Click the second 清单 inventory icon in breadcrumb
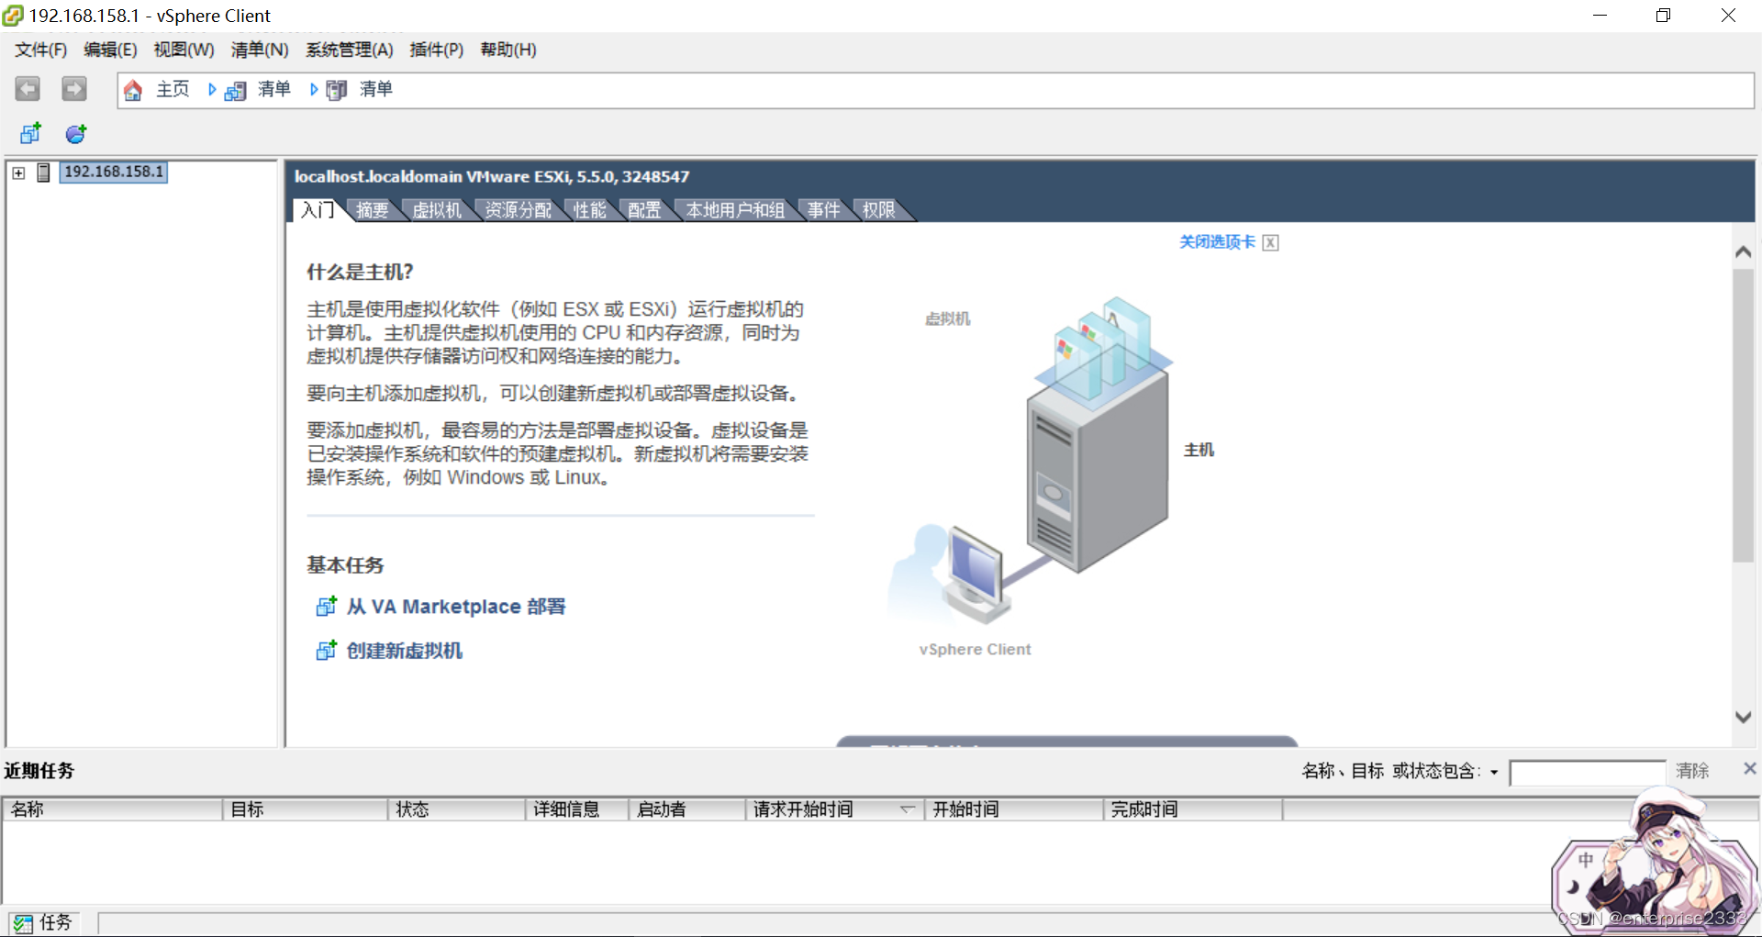The width and height of the screenshot is (1762, 937). [x=337, y=90]
